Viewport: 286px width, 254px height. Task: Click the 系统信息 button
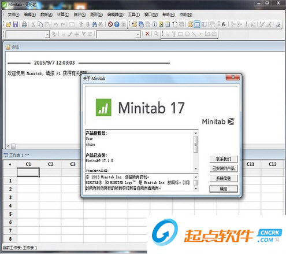coord(224,178)
